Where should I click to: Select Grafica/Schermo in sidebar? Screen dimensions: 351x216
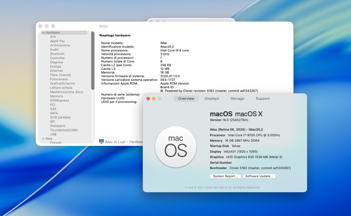(x=62, y=84)
